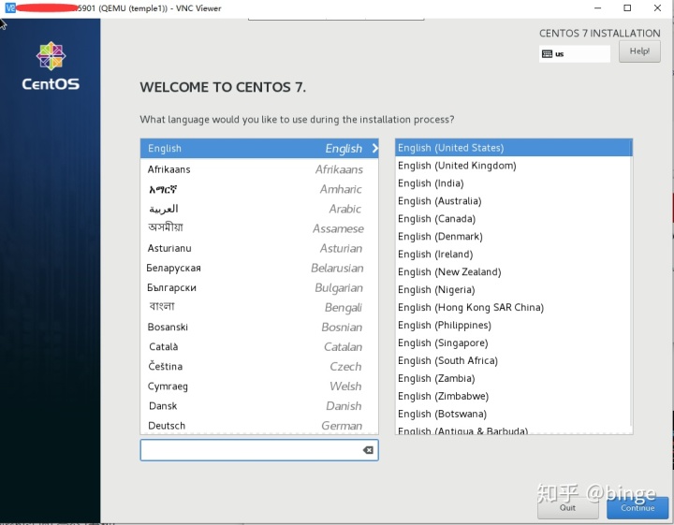Open the Help! button

(639, 51)
